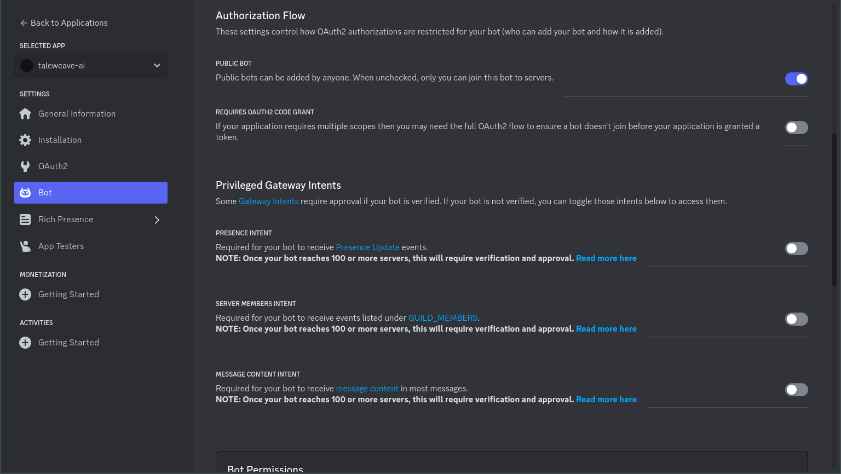Expand the Rich Presence submenu chevron
This screenshot has width=841, height=474.
tap(157, 220)
